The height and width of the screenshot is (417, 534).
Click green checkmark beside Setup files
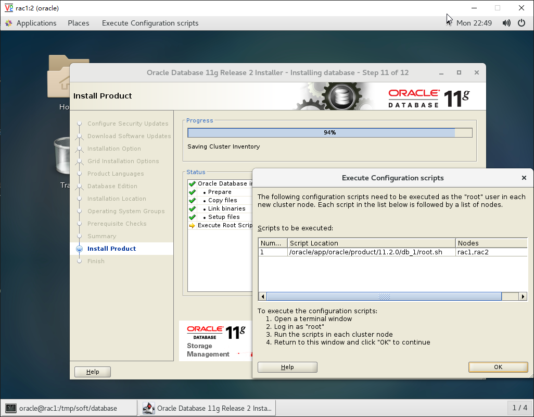coord(192,217)
